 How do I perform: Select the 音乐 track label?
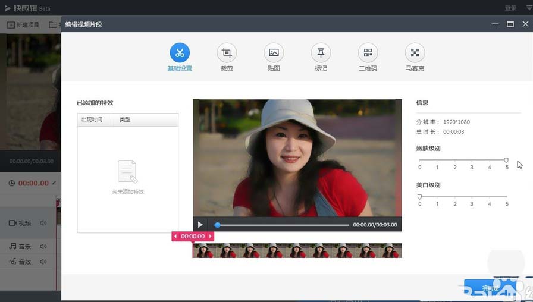[20, 246]
